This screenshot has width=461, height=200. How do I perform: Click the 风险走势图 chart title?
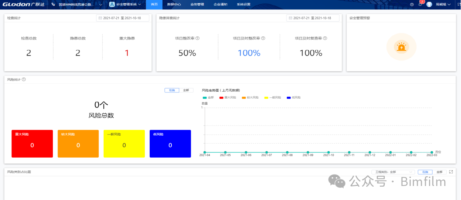click(x=221, y=90)
